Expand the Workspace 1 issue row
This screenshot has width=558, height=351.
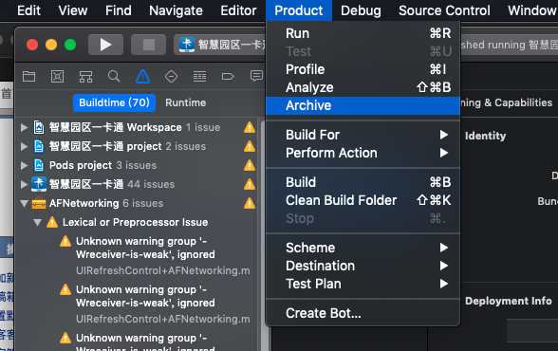tap(24, 127)
